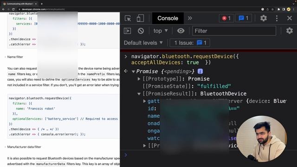Select the id property row
This screenshot has height=167, width=297.
194,109
